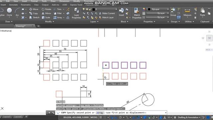Toggle layer on/off lightbulb icon
The height and width of the screenshot is (120, 213).
[x=84, y=9]
